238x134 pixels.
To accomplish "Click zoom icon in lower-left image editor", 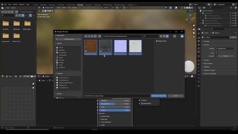I will point(33,84).
